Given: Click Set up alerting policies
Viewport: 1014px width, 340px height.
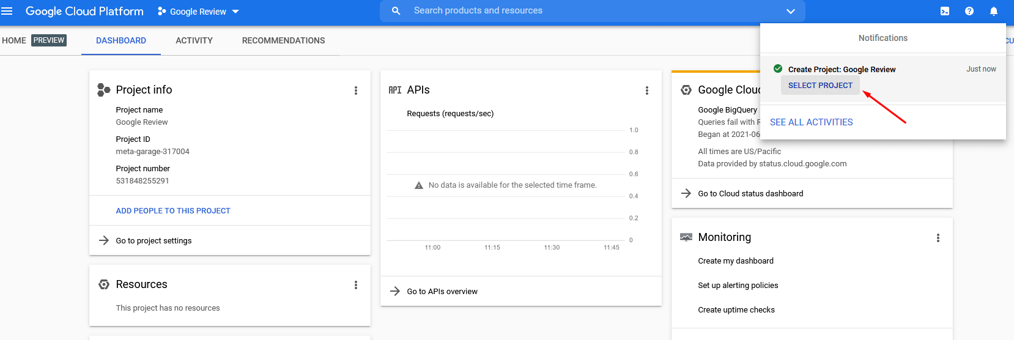Looking at the screenshot, I should pos(738,286).
